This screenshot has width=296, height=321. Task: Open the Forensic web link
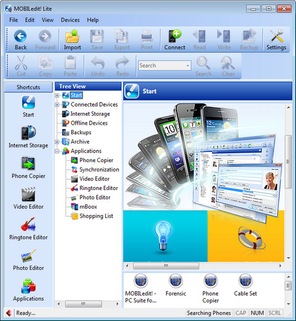pos(175,286)
